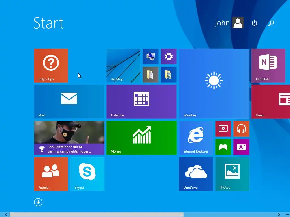
Task: Open the Help+Tips tile
Action: (51, 66)
